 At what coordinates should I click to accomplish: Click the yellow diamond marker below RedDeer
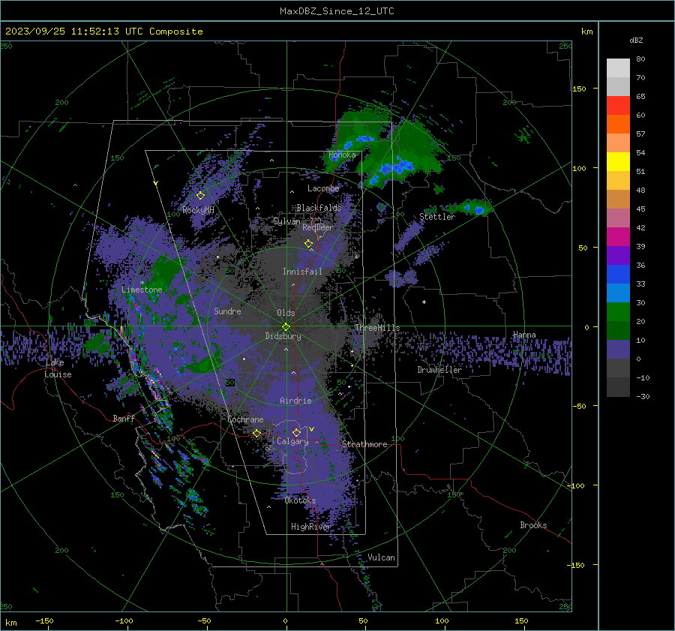coord(308,244)
